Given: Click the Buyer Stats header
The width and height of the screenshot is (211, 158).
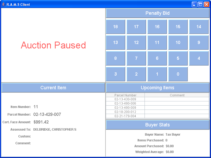Looking at the screenshot, I should [157, 125].
